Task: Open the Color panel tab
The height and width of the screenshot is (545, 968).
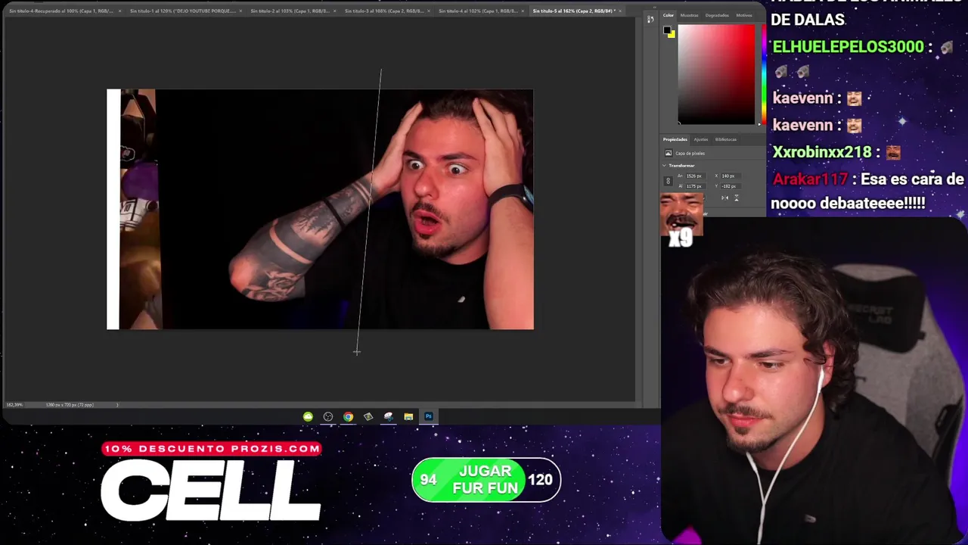Action: coord(669,15)
